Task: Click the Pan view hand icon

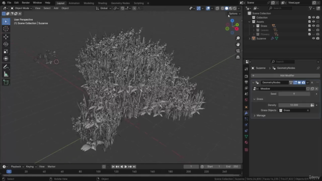Action: tap(238, 45)
